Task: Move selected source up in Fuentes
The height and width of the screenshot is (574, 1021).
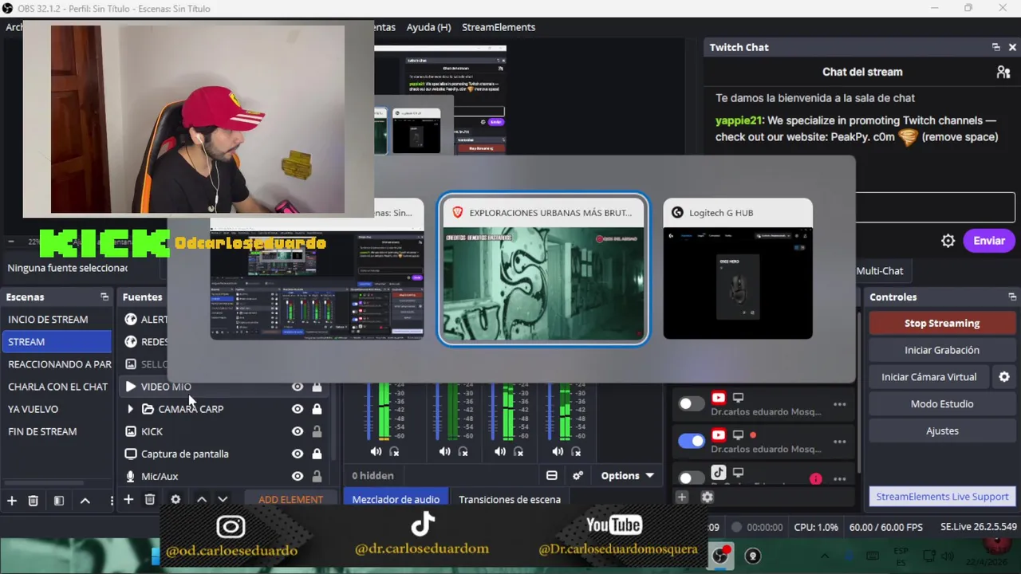Action: point(202,500)
